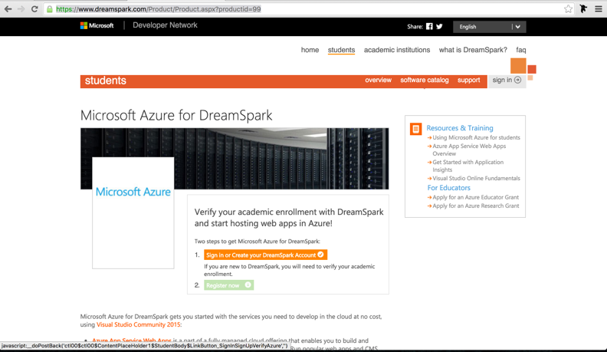The image size is (607, 352).
Task: Open Apply for an Azure Research Grant
Action: click(x=476, y=206)
